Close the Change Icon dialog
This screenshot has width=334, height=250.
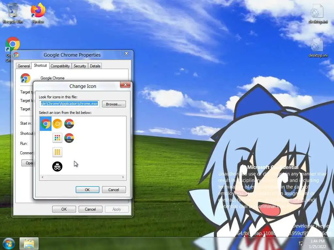coord(125,85)
